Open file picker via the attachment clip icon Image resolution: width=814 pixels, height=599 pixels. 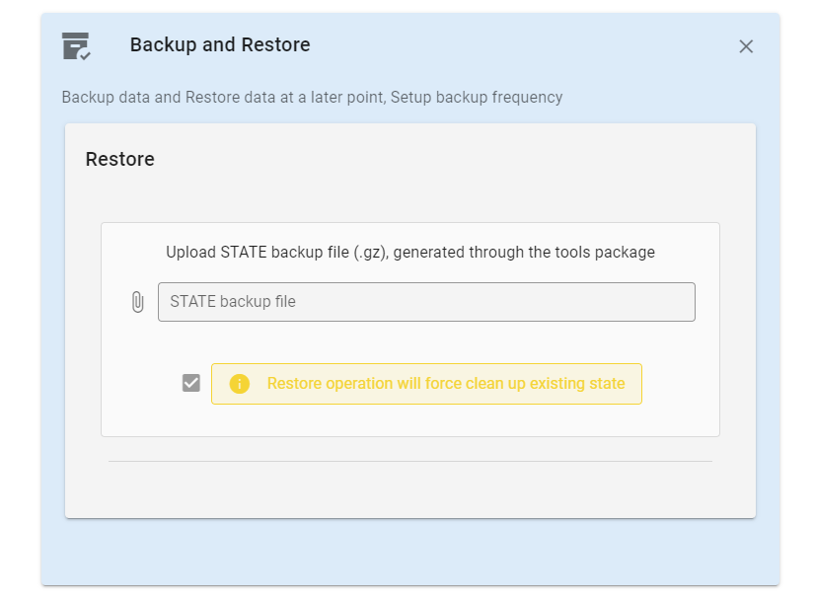pos(138,301)
